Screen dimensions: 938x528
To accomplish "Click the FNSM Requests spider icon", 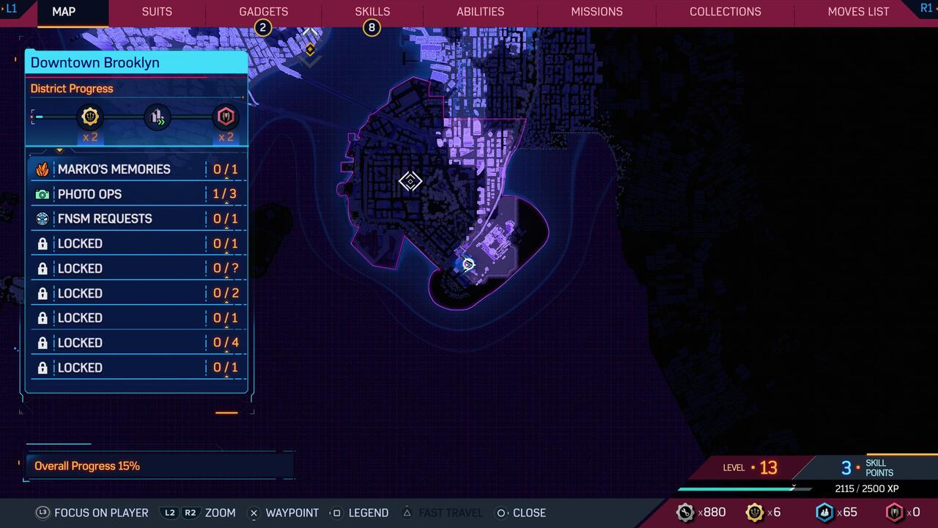I will pyautogui.click(x=43, y=219).
